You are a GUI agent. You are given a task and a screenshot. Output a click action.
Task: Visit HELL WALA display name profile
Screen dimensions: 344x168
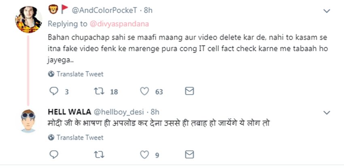point(69,112)
